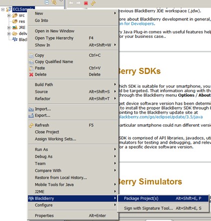211x221 pixels.
Task: Collapse the ECLSample project node
Action: (3, 9)
